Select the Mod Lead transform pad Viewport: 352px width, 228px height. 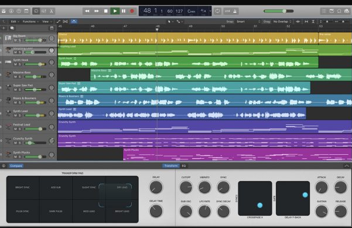[x=89, y=212]
